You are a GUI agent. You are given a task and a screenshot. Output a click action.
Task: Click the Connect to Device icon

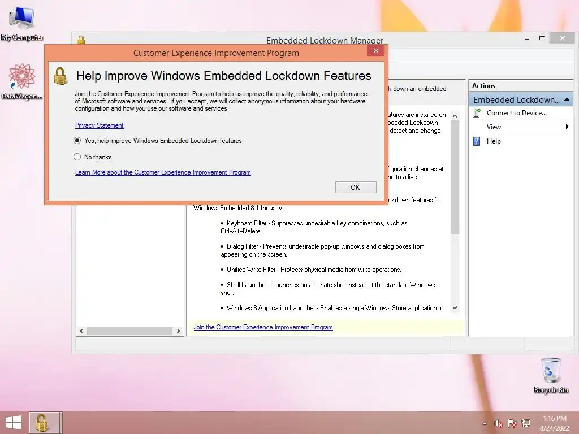(477, 113)
